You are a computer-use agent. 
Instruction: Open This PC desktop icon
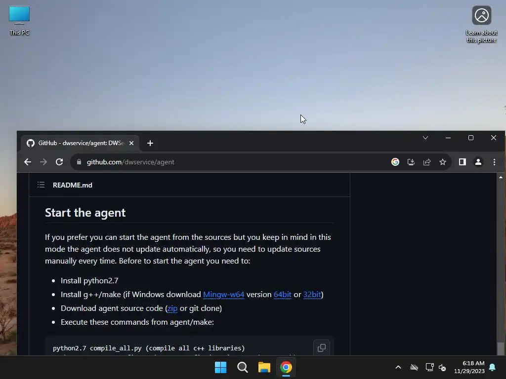click(19, 21)
